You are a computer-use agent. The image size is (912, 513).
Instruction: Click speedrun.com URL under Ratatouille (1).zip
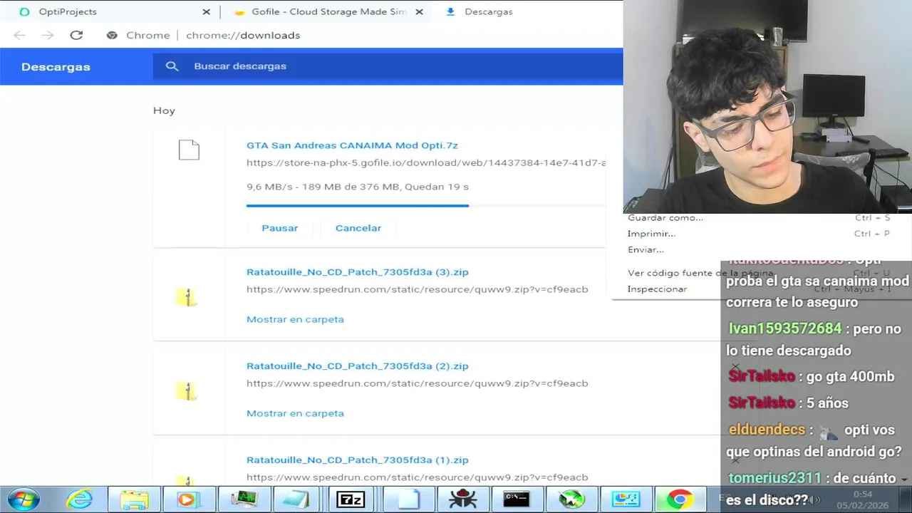pyautogui.click(x=417, y=477)
